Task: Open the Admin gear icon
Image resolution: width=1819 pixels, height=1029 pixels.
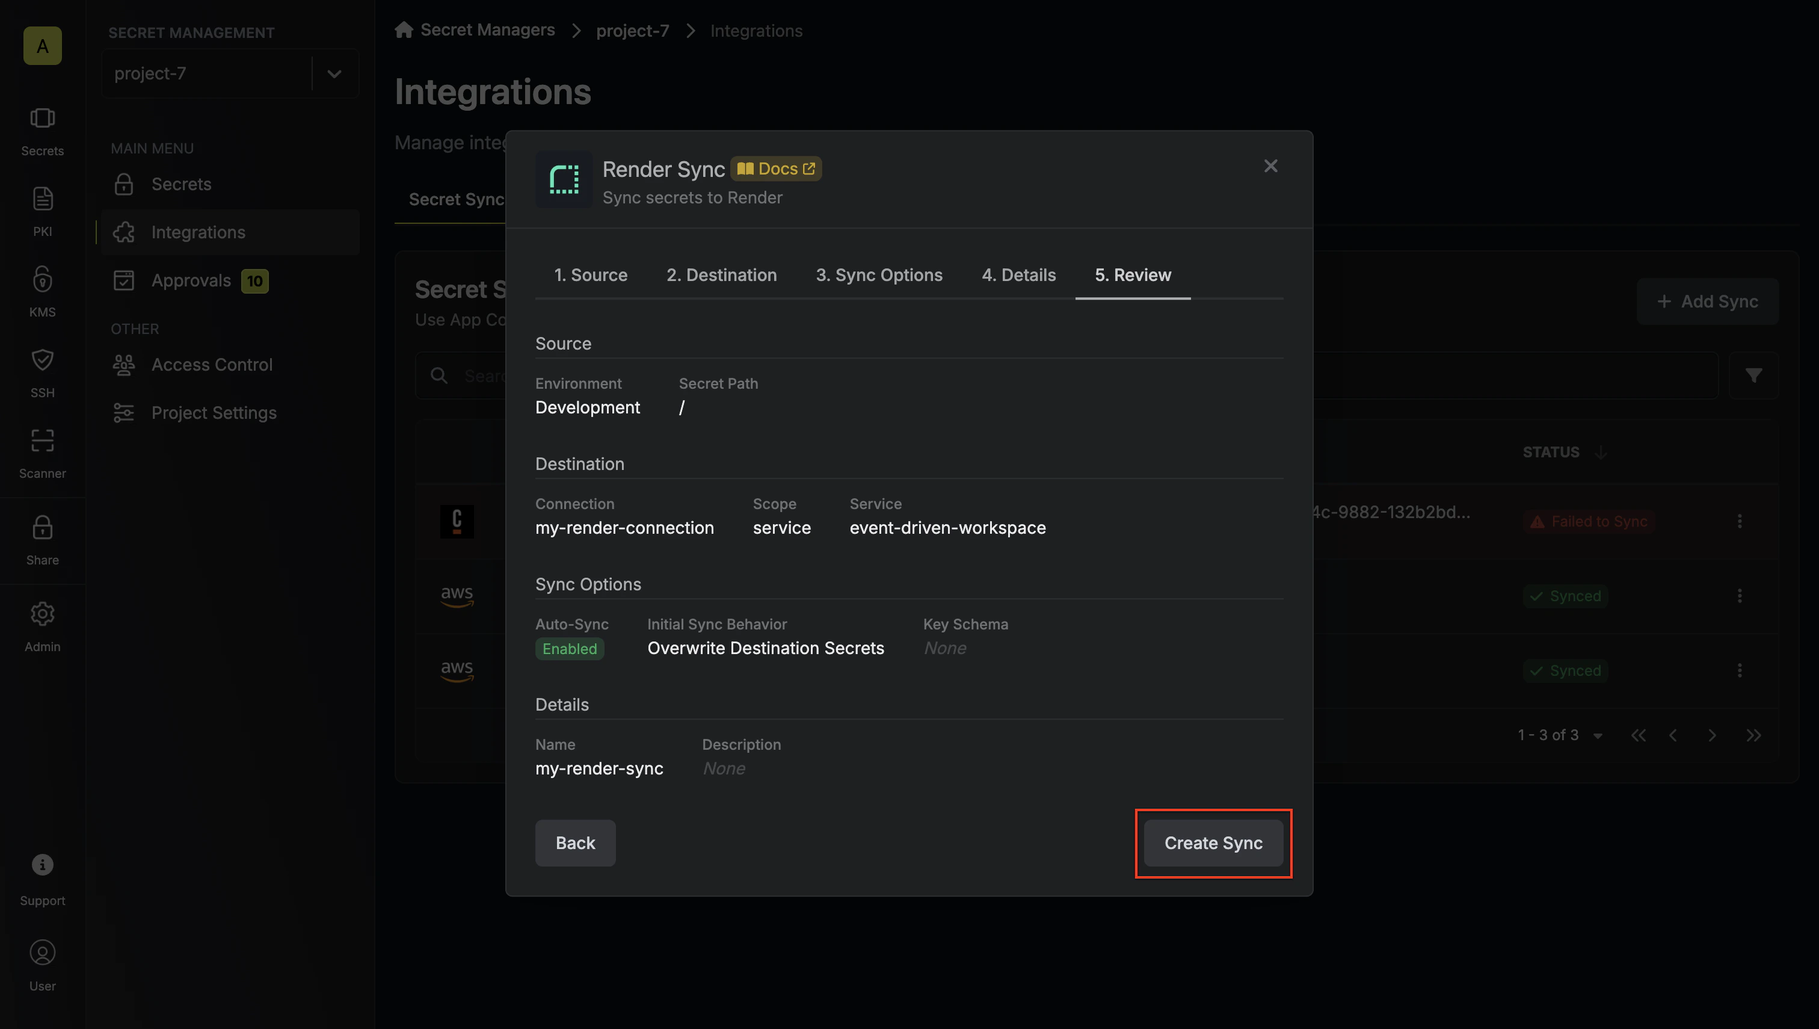Action: [42, 627]
